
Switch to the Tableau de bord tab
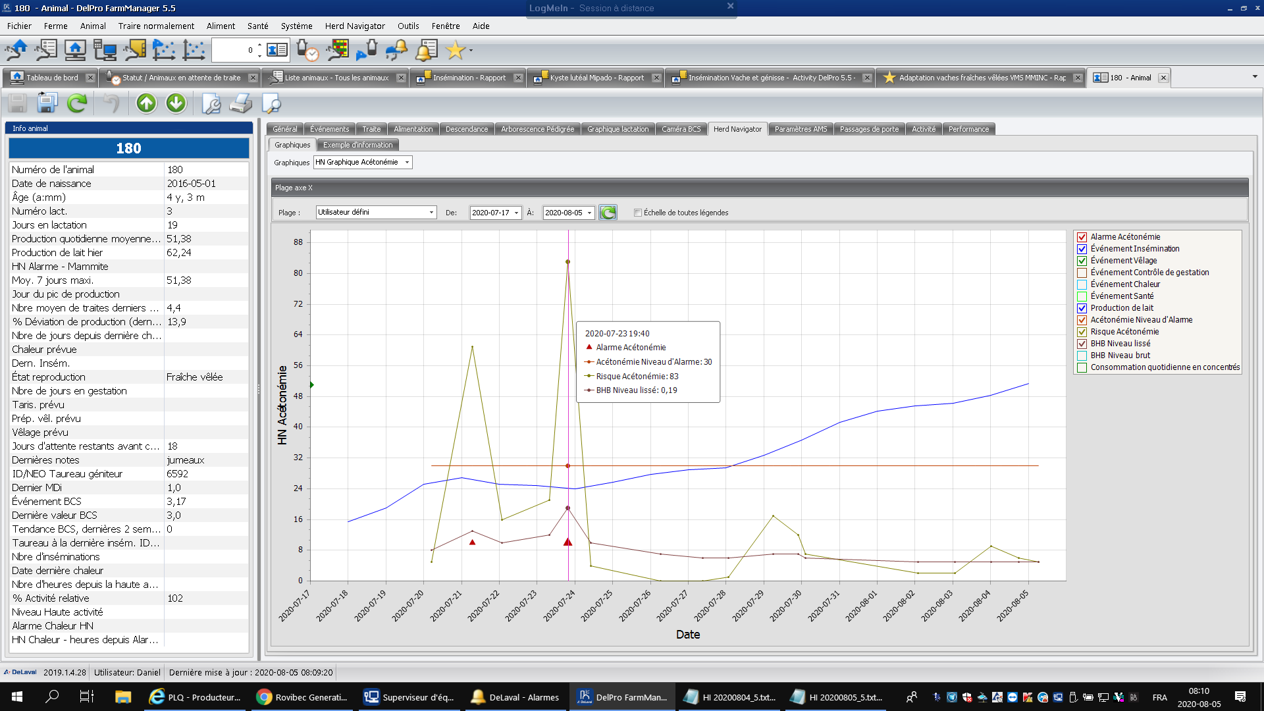(51, 77)
